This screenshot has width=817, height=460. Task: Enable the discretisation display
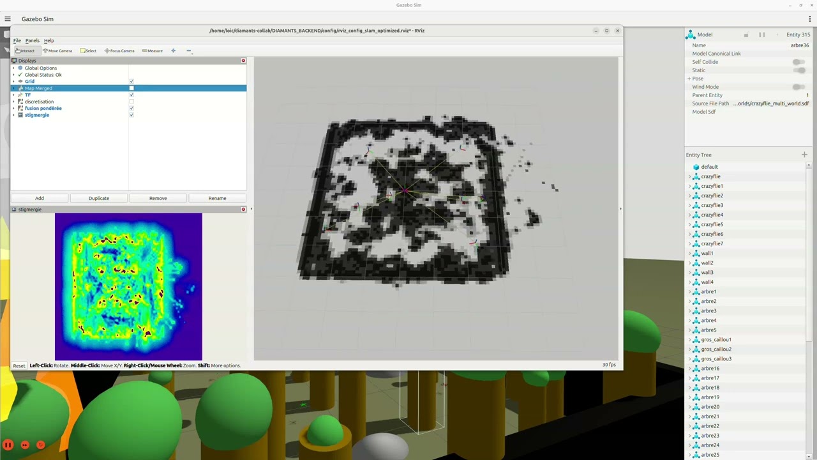tap(131, 101)
